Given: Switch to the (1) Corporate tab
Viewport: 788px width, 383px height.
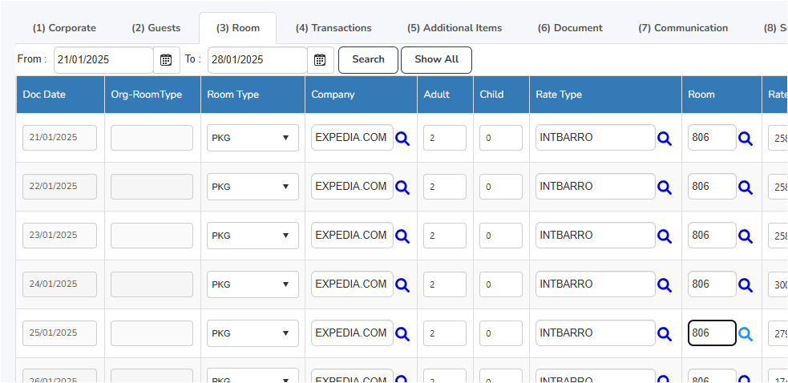Looking at the screenshot, I should click(64, 28).
